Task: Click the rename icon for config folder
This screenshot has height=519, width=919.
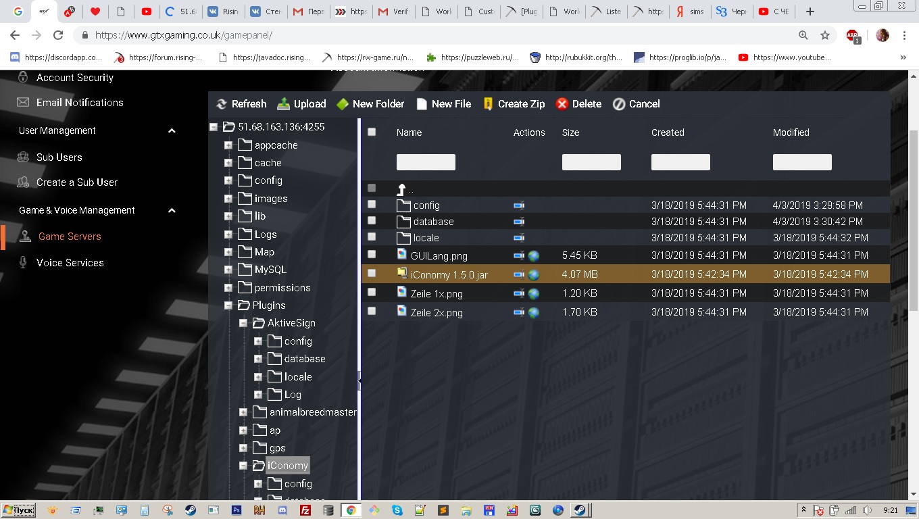Action: (519, 205)
